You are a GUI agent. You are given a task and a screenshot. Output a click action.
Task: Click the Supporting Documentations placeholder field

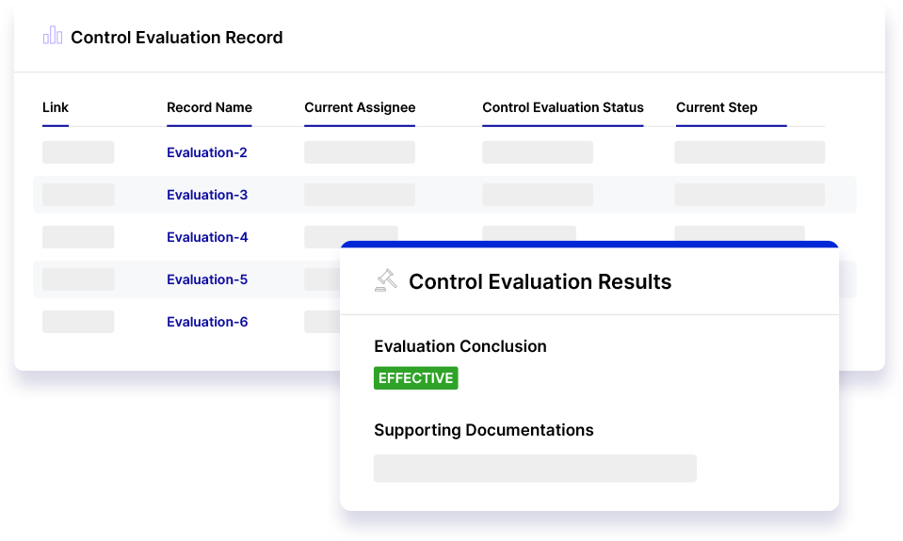(x=535, y=469)
